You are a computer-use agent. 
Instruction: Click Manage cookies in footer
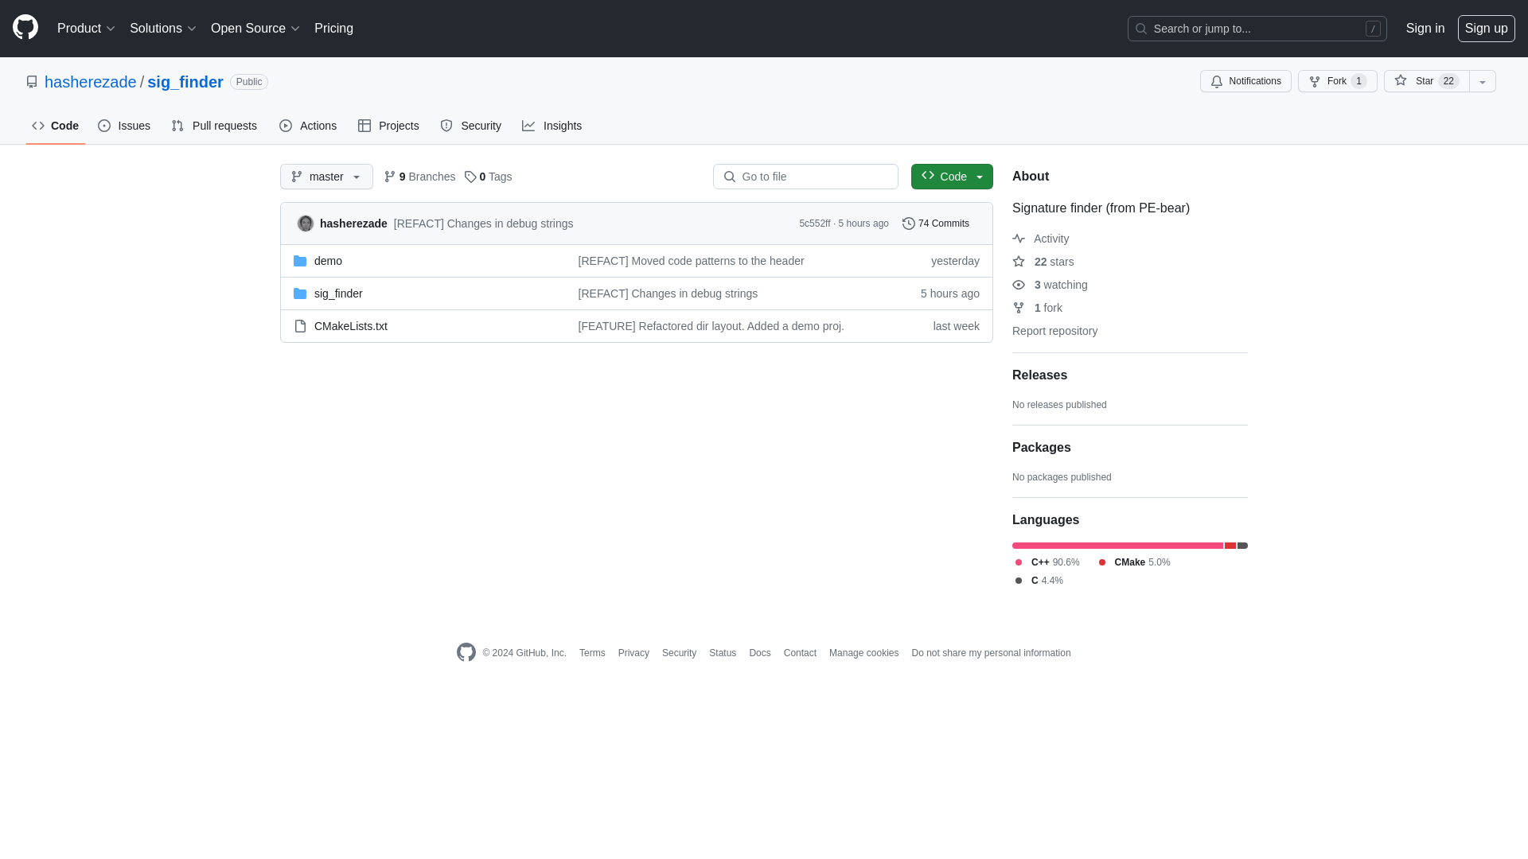tap(863, 653)
